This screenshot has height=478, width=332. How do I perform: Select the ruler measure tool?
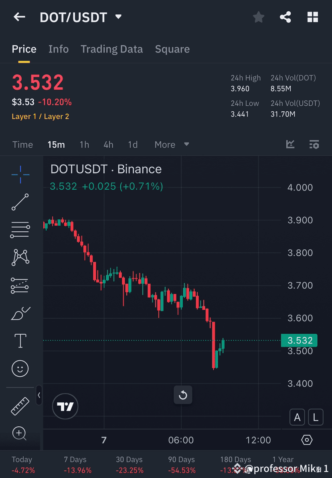click(20, 406)
